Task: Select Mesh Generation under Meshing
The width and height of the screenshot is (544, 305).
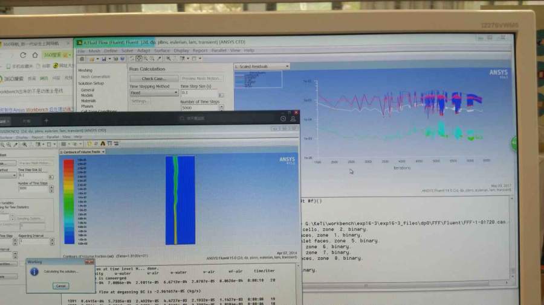Action: pyautogui.click(x=96, y=77)
